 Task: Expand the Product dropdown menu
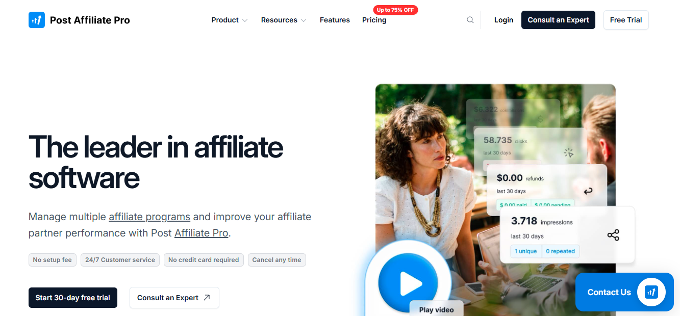(230, 20)
